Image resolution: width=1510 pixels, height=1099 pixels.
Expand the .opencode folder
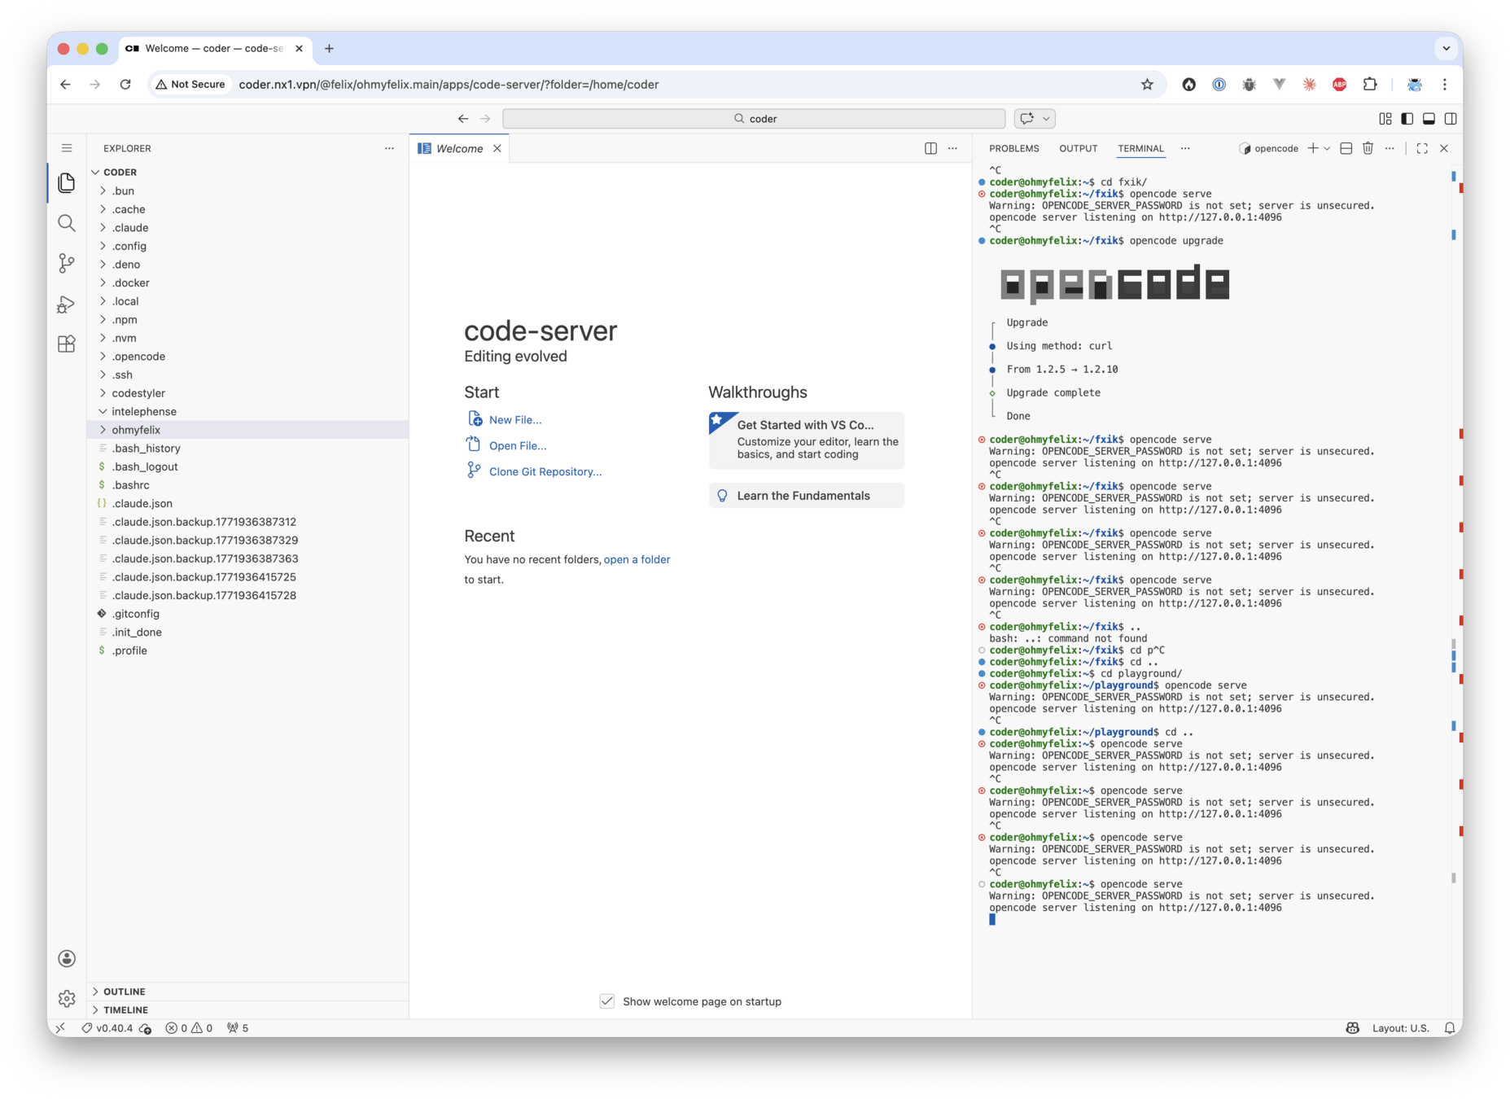click(x=247, y=357)
